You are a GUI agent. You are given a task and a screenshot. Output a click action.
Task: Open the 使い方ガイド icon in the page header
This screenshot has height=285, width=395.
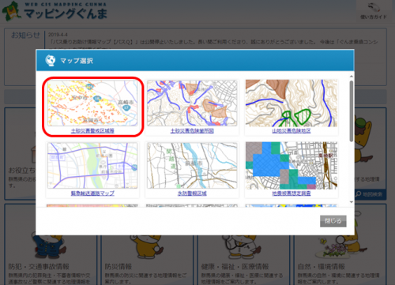click(x=373, y=11)
